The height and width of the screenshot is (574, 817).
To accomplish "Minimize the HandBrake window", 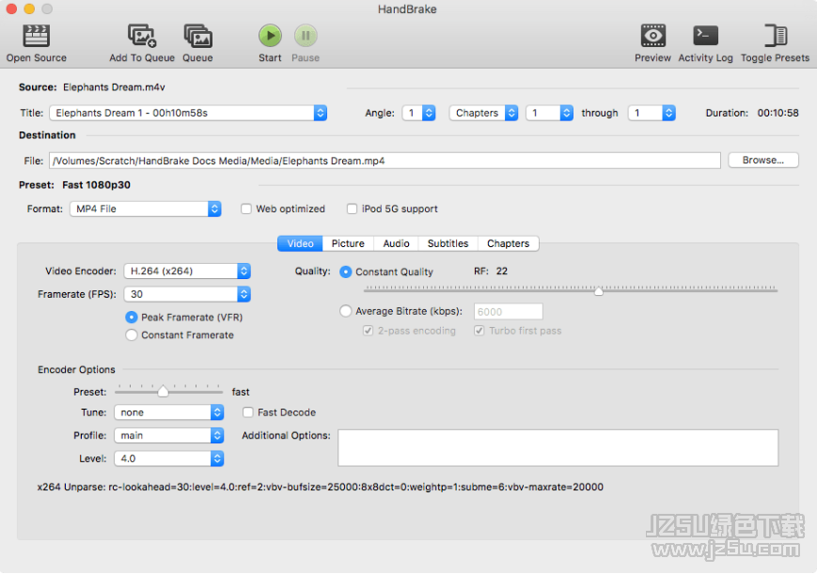I will point(30,8).
